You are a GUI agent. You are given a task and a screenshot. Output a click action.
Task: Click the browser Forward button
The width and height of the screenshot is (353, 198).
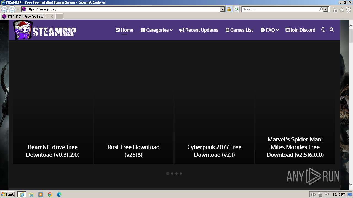point(12,9)
